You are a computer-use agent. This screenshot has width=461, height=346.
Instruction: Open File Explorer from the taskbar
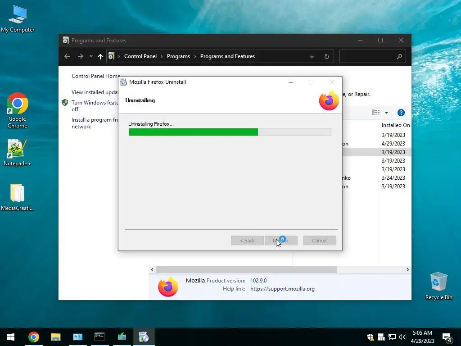point(55,337)
